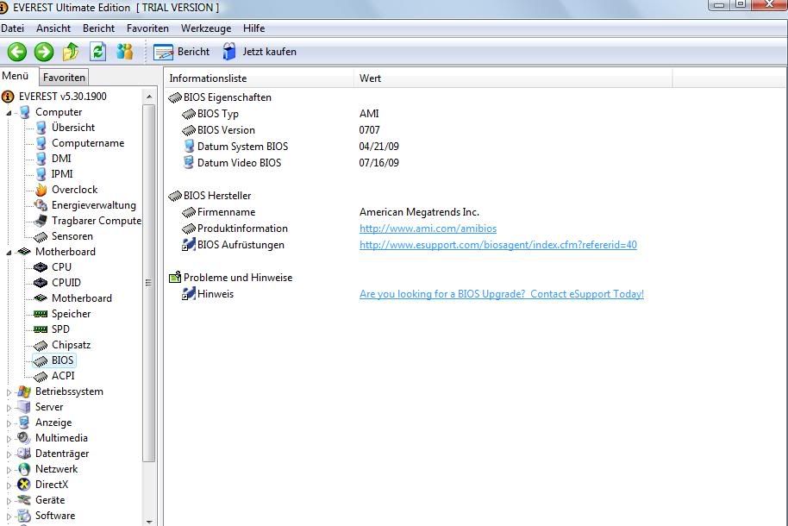
Task: Switch to the Menü tab
Action: coord(15,76)
